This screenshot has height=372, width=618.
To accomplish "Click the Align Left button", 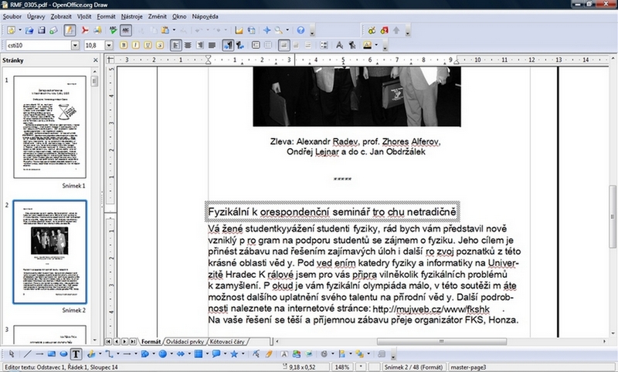I will coord(175,46).
